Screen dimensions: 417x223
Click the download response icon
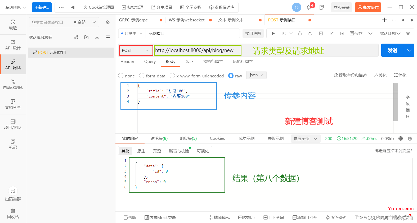coord(410,138)
